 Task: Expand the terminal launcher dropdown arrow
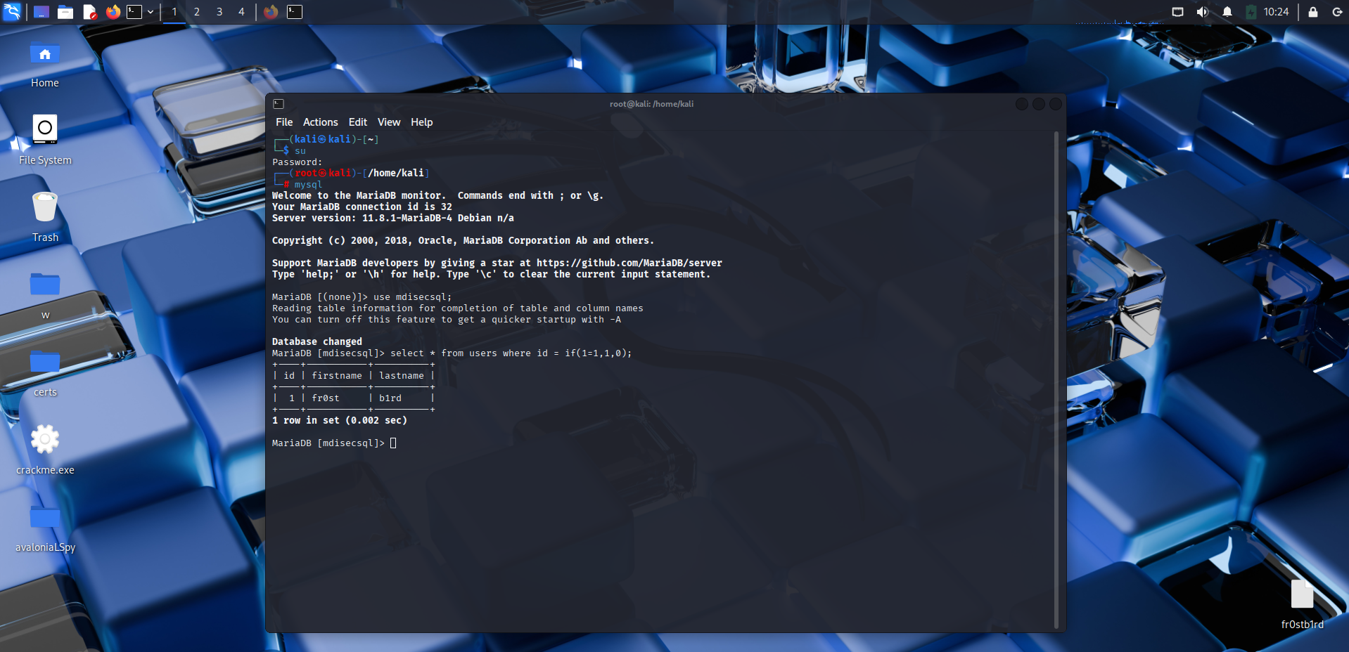151,12
